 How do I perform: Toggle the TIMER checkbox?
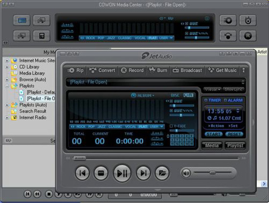(206, 100)
